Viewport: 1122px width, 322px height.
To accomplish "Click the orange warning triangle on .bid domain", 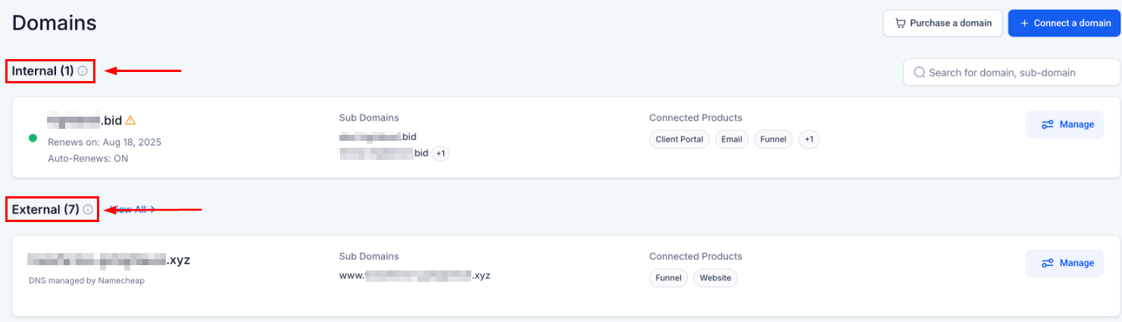I will tap(130, 120).
